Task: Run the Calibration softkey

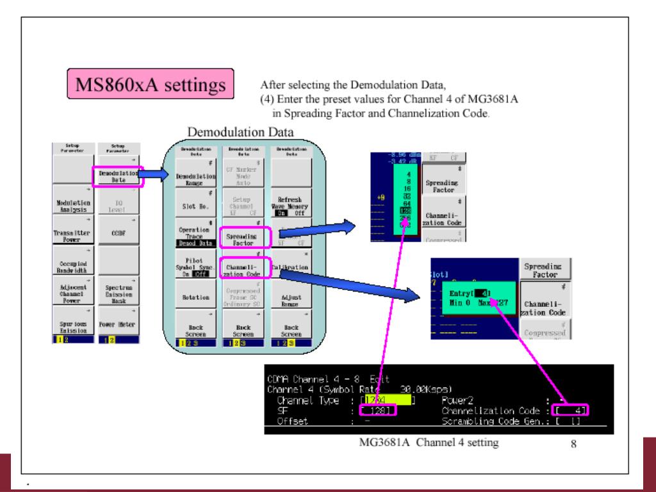Action: pyautogui.click(x=291, y=263)
